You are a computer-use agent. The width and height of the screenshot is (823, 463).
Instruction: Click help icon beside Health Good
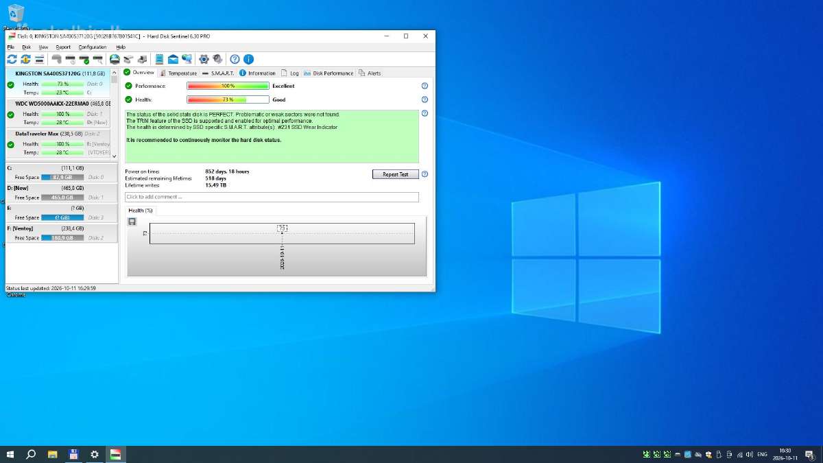[x=425, y=99]
